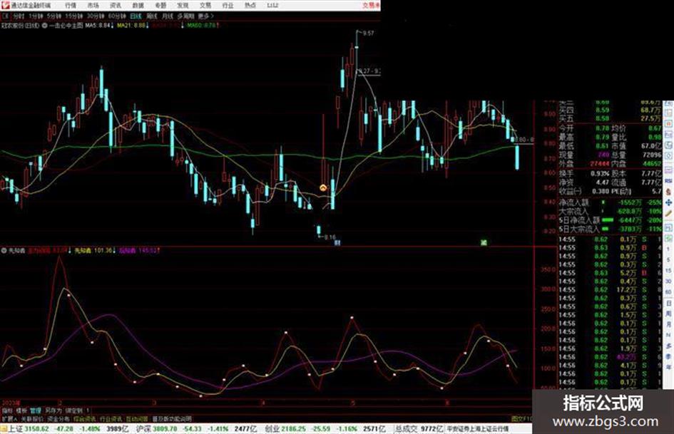This screenshot has height=434, width=674.
Task: Open the 资金分布 tab
Action: click(x=58, y=418)
